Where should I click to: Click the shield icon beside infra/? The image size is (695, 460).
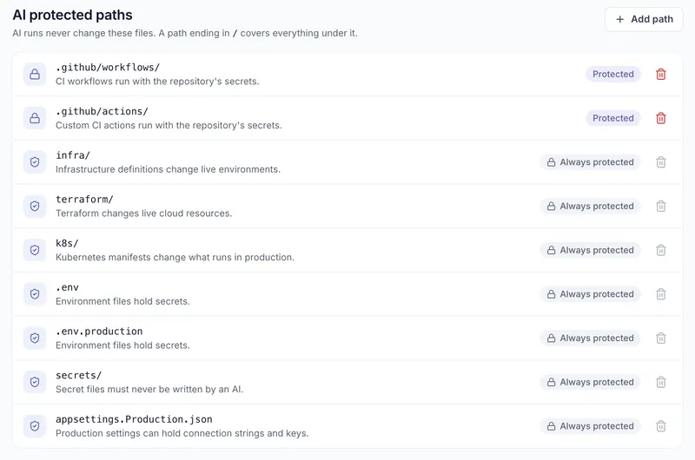[35, 162]
